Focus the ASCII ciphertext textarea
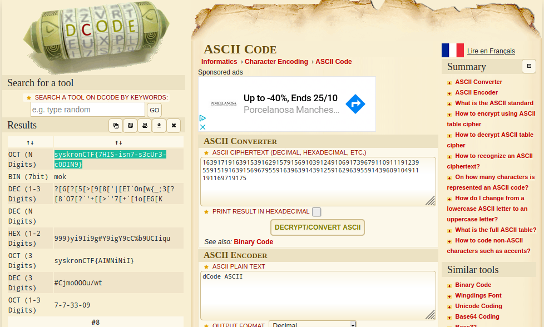 [318, 181]
